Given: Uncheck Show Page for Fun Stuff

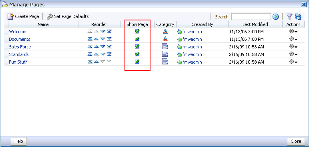Looking at the screenshot, I should click(x=137, y=62).
